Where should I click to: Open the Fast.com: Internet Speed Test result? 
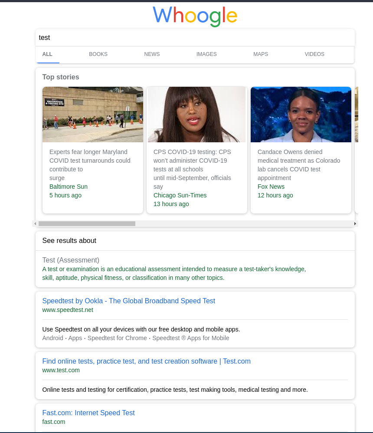tap(88, 413)
